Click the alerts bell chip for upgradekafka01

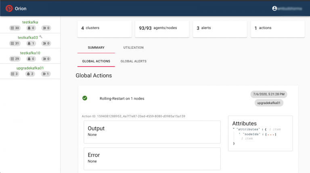click(31, 74)
